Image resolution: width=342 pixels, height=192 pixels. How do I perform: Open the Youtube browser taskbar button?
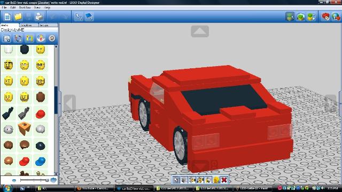coord(95,188)
